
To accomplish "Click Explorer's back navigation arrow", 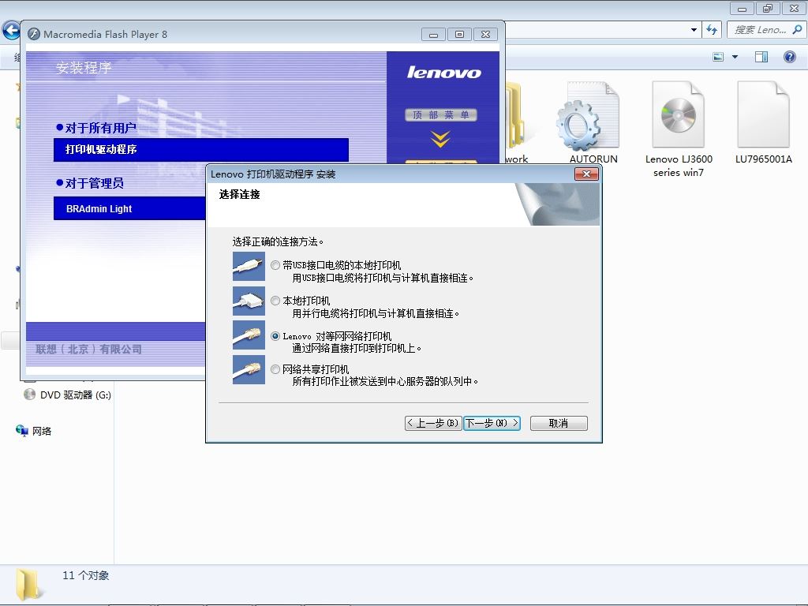I will click(x=11, y=30).
